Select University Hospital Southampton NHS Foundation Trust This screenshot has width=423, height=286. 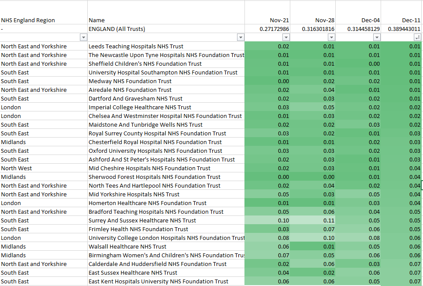pos(166,72)
